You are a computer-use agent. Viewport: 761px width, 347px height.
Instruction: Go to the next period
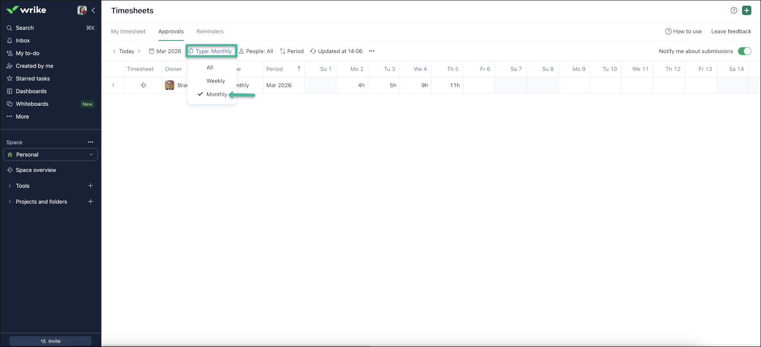139,51
